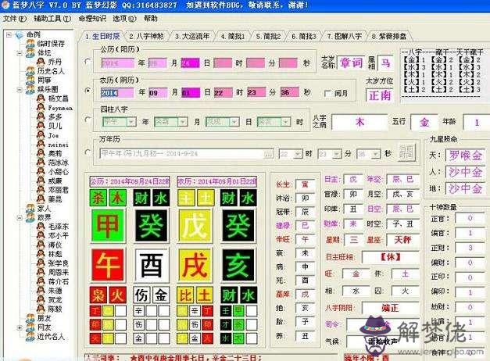Collapse the 命例 root node
Screen dimensions: 490x361
click(9, 34)
